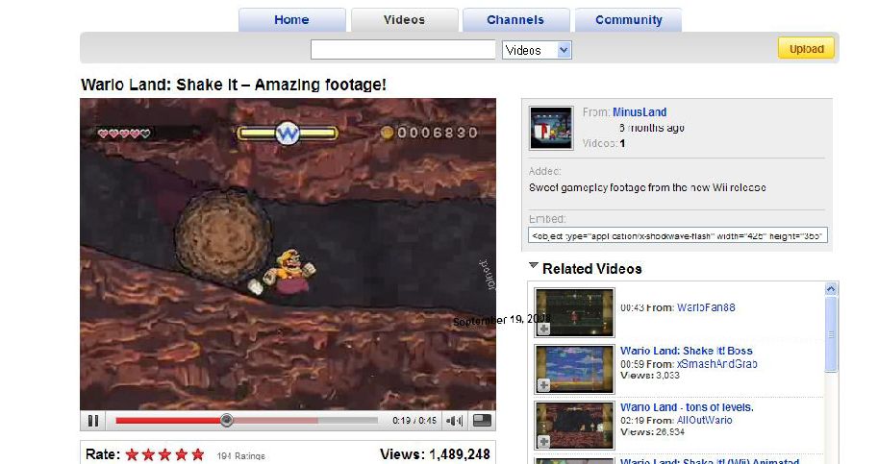The image size is (878, 464).
Task: Click the MinusLand user avatar icon
Action: tap(552, 127)
